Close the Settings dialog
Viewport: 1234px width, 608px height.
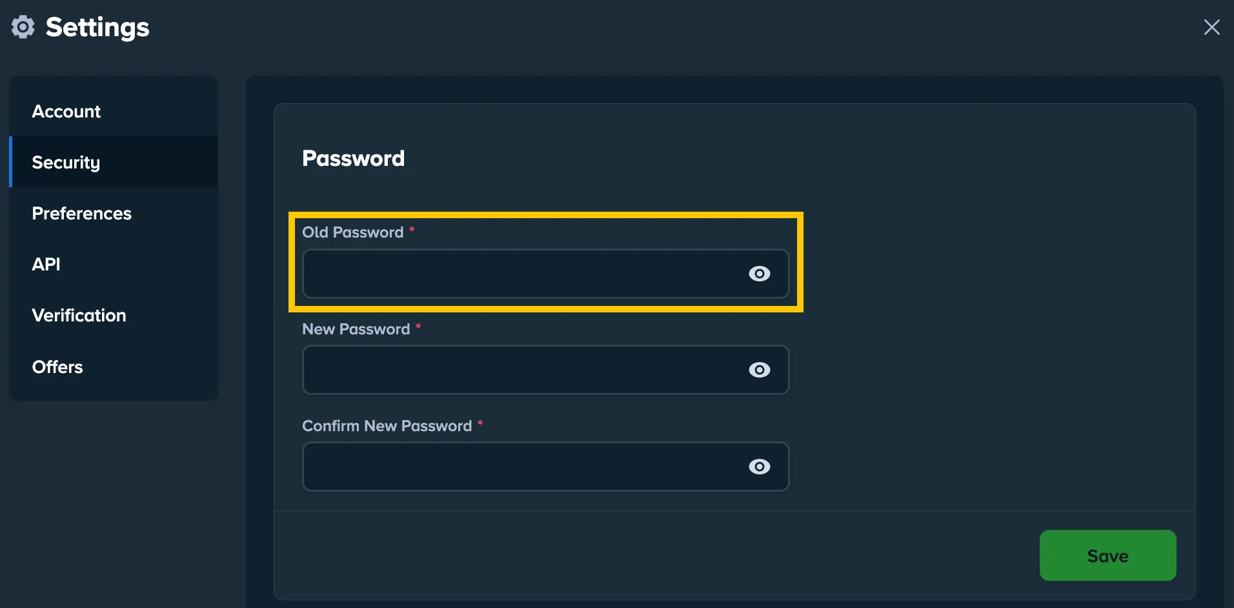click(1213, 27)
